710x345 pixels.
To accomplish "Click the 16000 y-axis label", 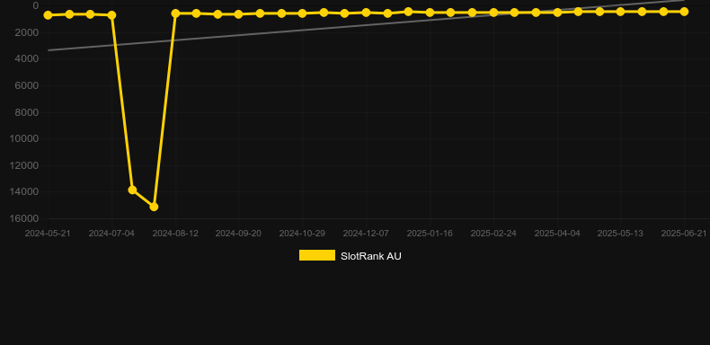I will 24,218.
